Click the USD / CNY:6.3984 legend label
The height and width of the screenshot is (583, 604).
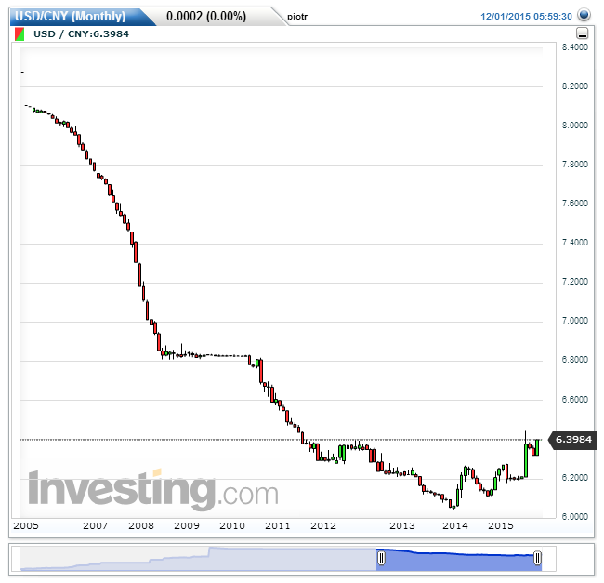81,33
